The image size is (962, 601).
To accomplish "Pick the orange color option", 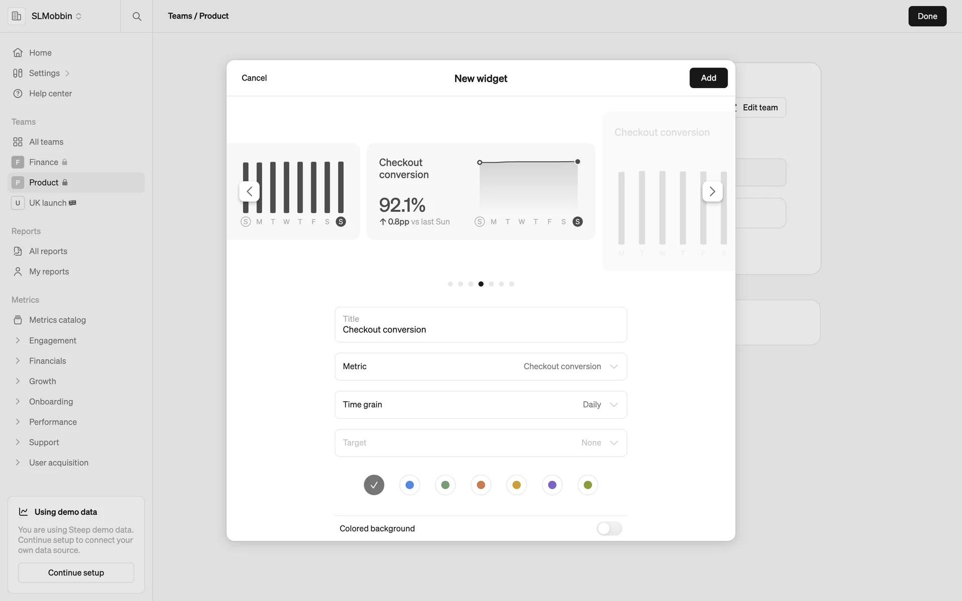I will click(x=481, y=485).
